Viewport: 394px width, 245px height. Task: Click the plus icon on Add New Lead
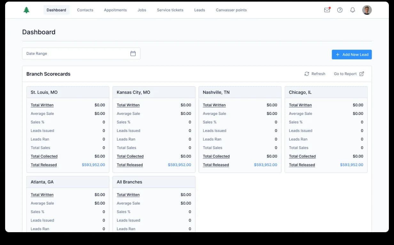[337, 54]
